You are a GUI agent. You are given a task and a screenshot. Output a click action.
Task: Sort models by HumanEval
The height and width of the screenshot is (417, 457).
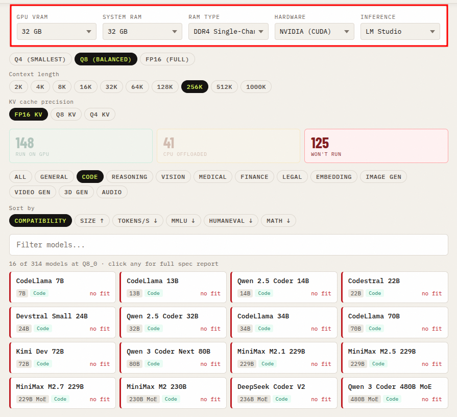tap(231, 221)
